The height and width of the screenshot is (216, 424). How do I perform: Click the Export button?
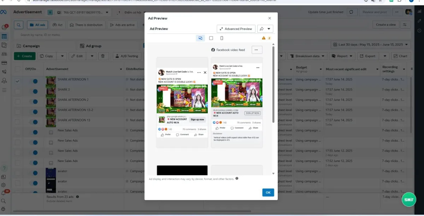click(x=368, y=56)
